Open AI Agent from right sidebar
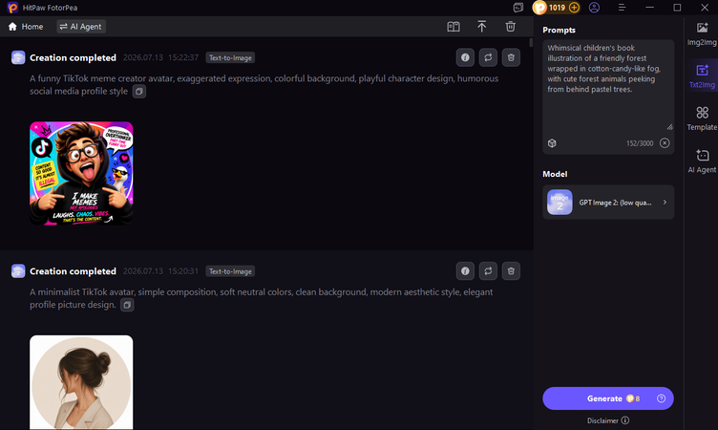 [x=702, y=161]
